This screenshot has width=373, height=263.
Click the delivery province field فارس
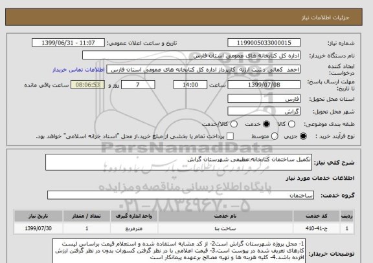point(264,99)
